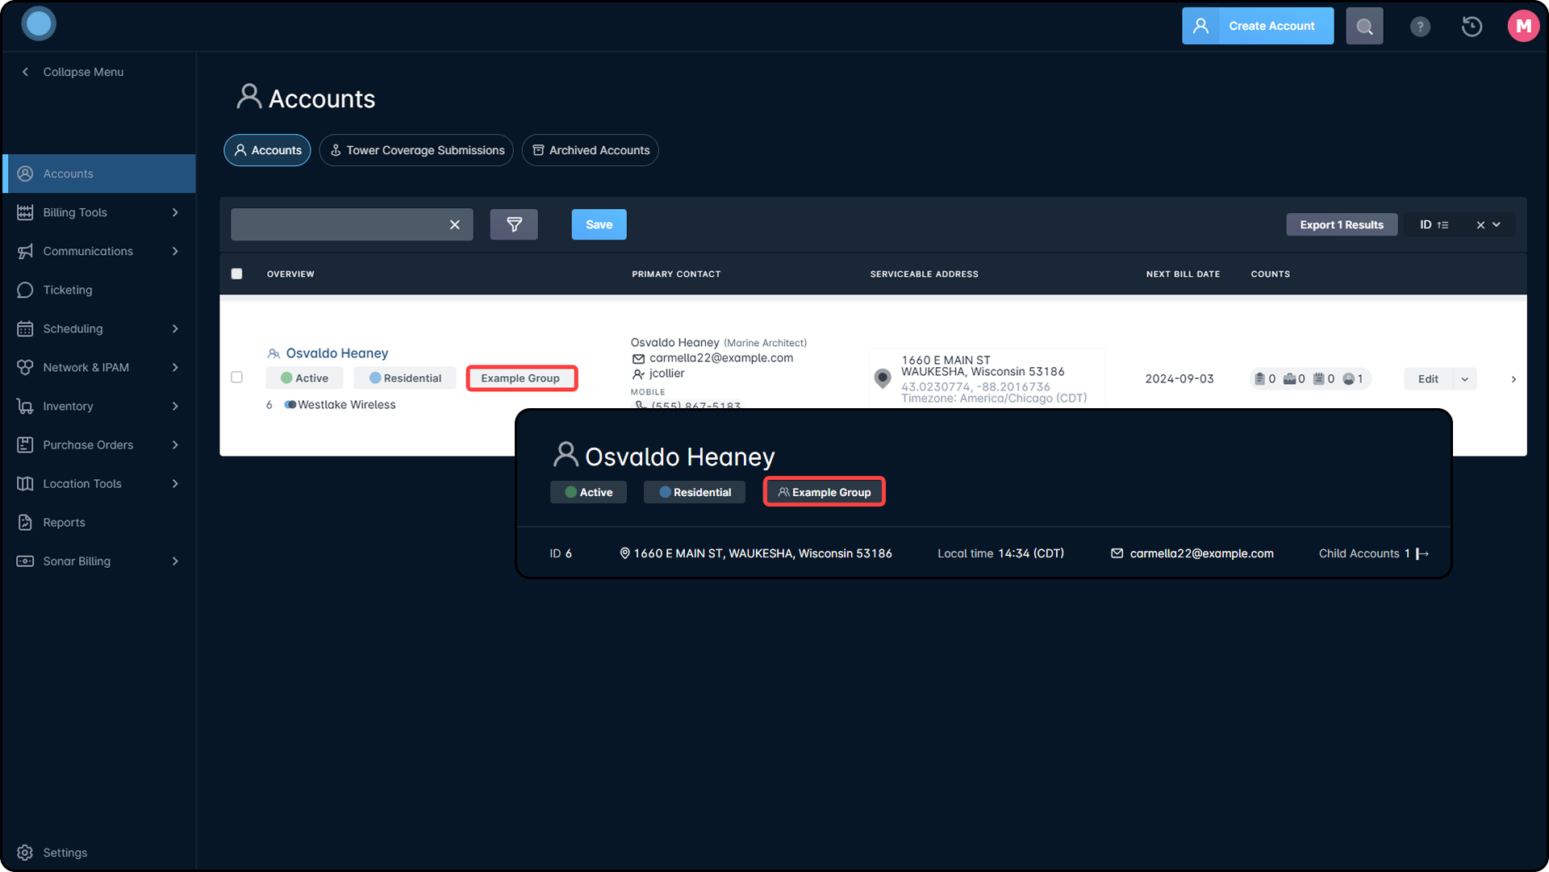Click the Example Group badge in popup
This screenshot has width=1549, height=872.
825,492
